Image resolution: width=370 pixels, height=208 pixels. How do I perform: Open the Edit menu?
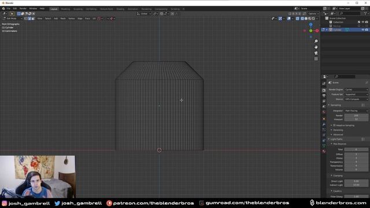[x=14, y=9]
